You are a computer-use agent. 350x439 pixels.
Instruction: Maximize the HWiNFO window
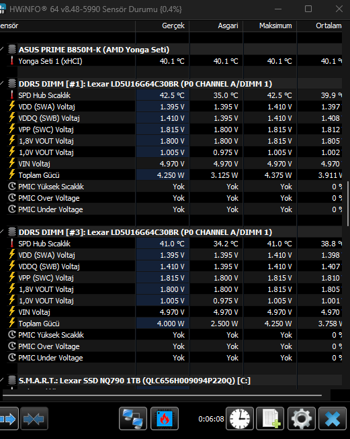coord(308,9)
